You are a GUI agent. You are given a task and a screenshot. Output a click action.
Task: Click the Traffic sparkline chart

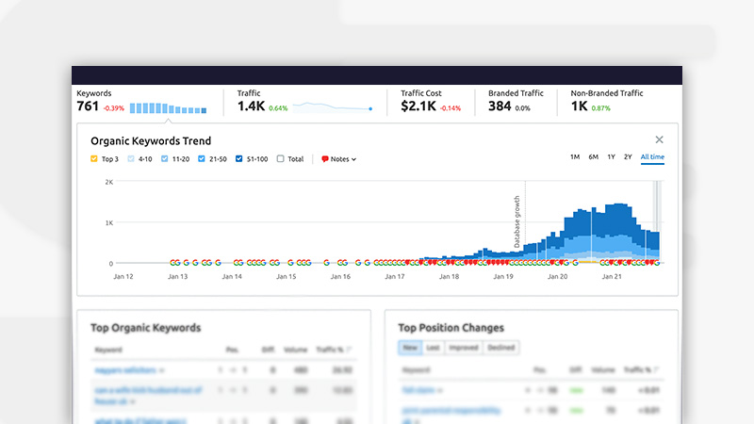click(x=332, y=107)
